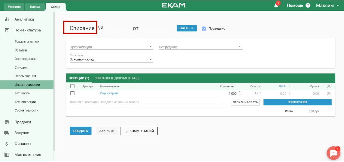Expand the Организация dropdown
This screenshot has height=162, width=344.
(x=111, y=47)
